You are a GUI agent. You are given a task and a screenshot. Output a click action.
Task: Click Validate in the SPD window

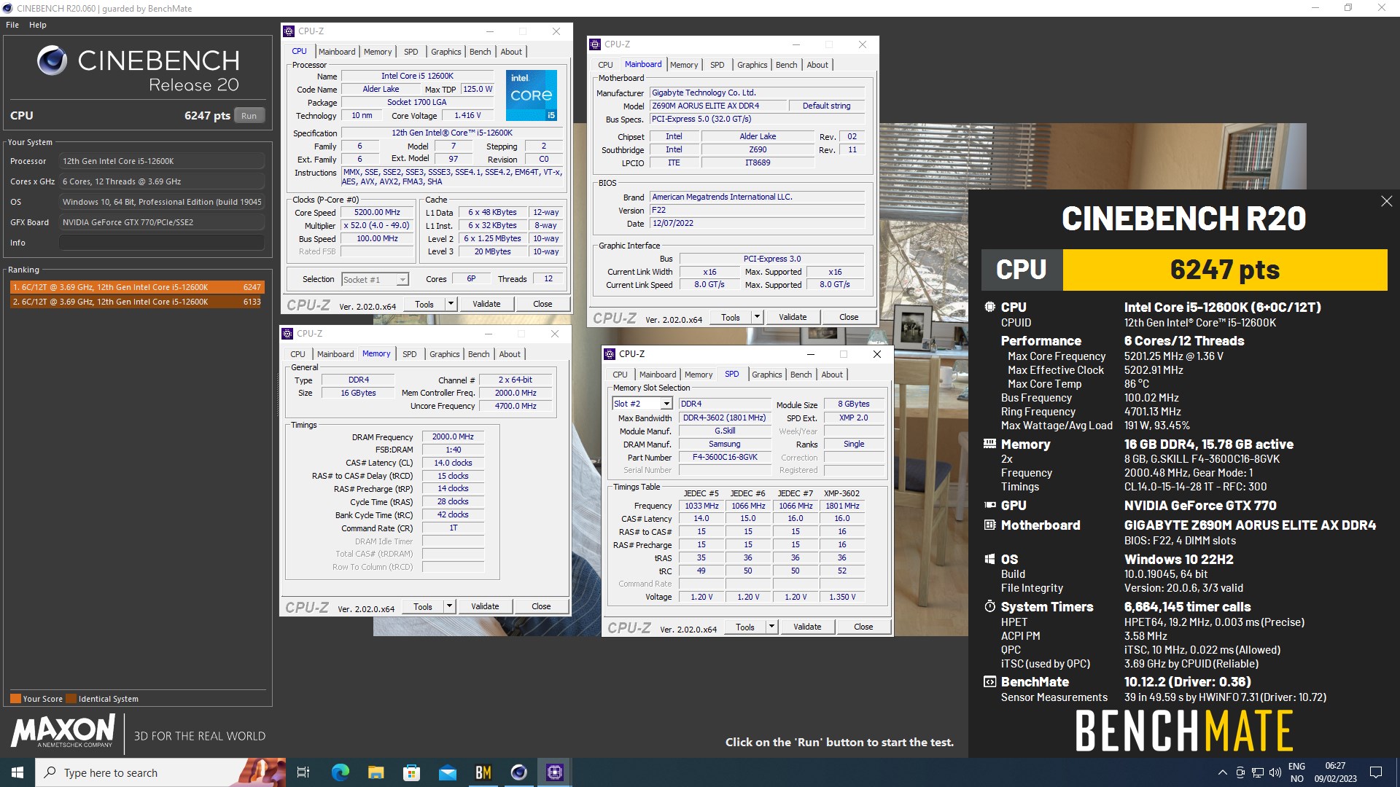click(x=807, y=627)
